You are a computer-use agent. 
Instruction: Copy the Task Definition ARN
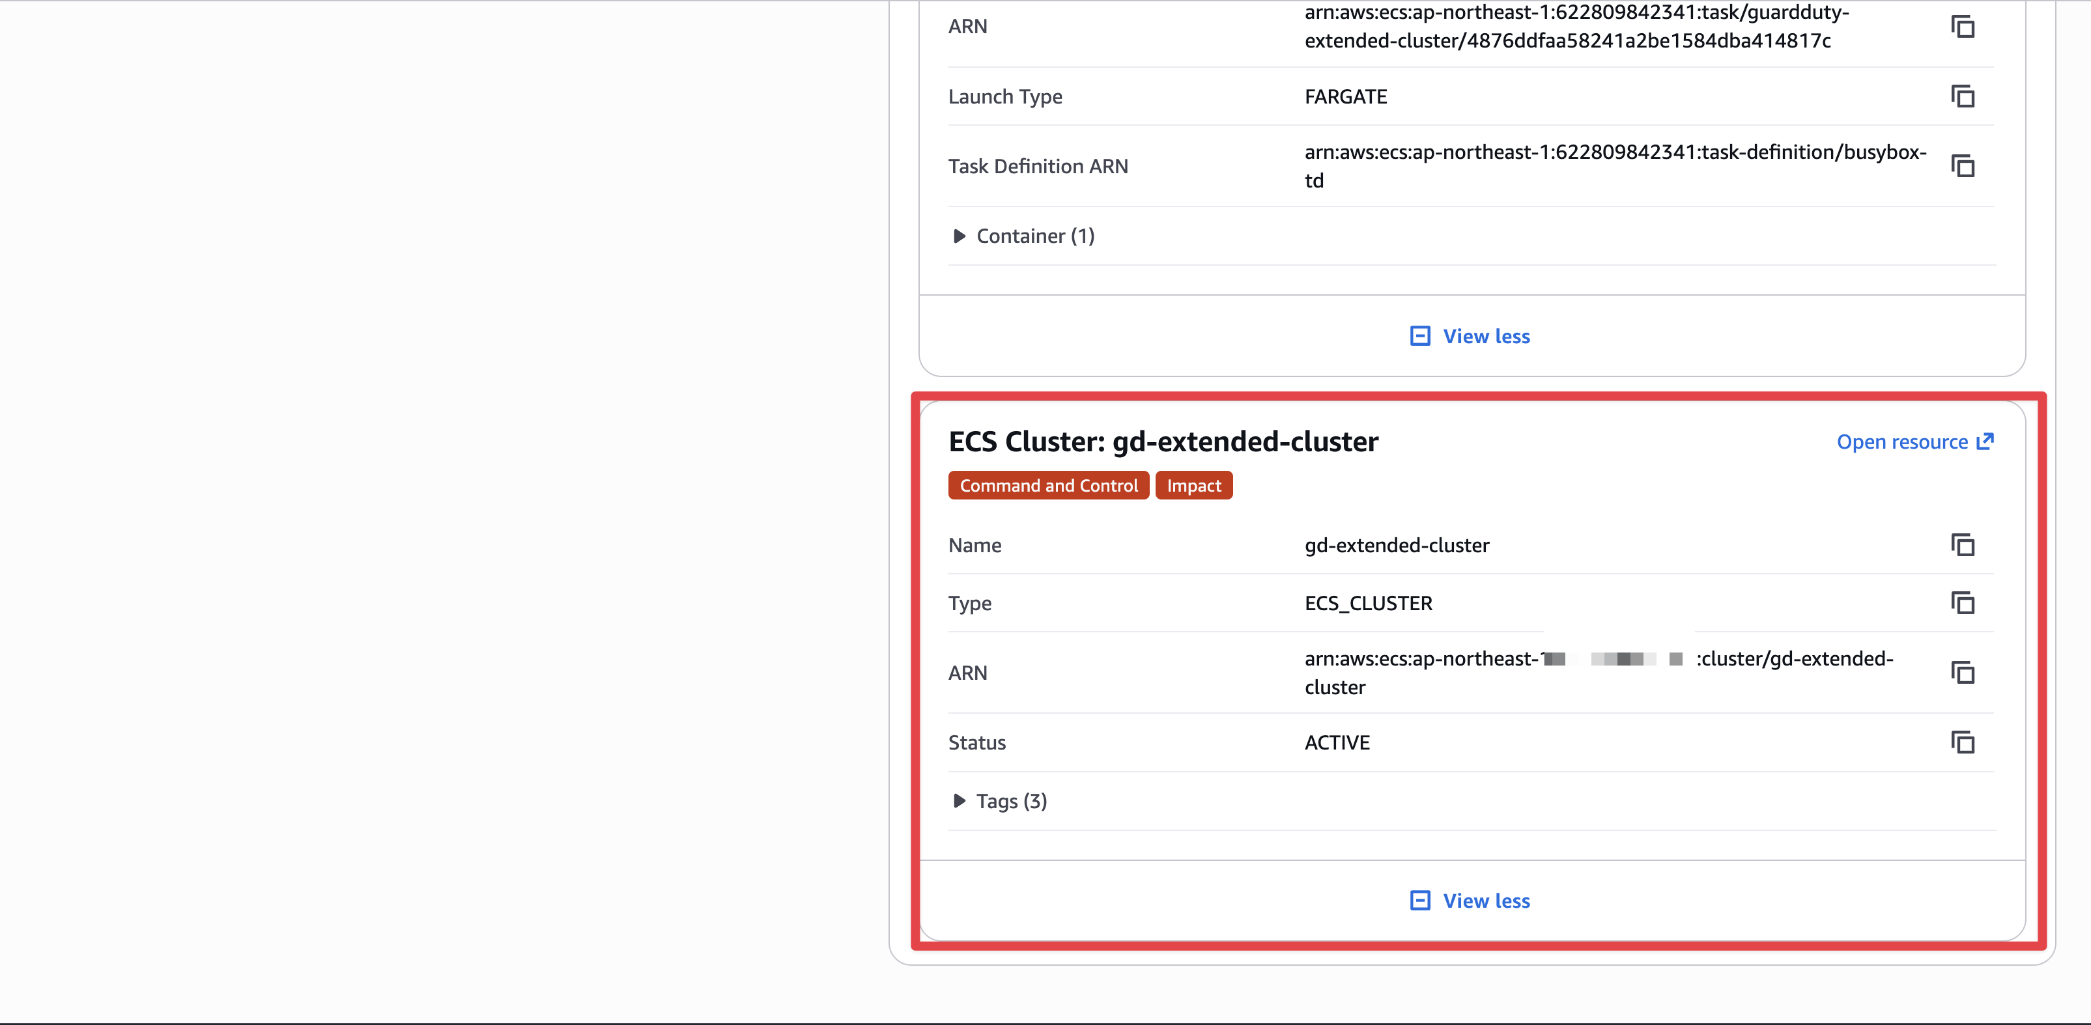[1963, 166]
